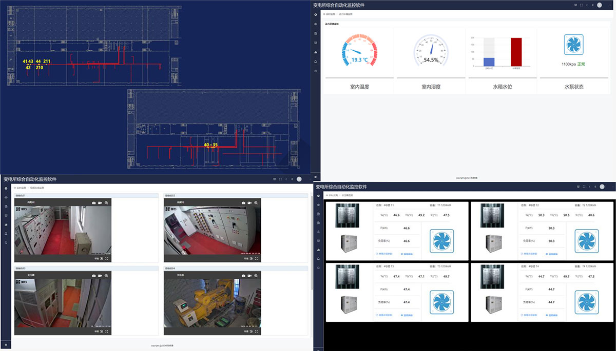Open detailed parameters link for transformer T3
The image size is (616, 351).
(x=385, y=315)
